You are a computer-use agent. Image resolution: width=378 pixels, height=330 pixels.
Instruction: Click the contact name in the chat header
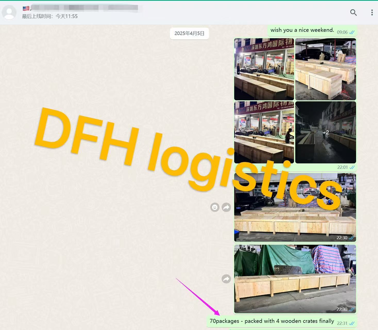(77, 8)
